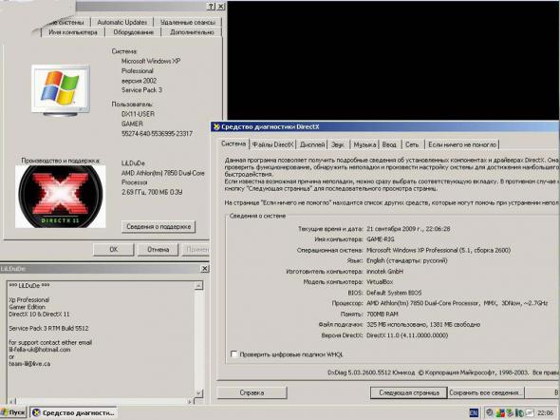
Task: Click the clock showing 22:06
Action: click(546, 412)
